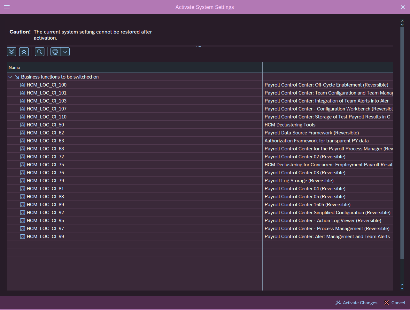Click the icon next to HCM_LOC_CI_50
Image resolution: width=410 pixels, height=310 pixels.
(23, 125)
